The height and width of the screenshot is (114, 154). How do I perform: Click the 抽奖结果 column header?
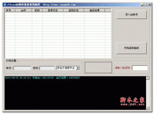pos(94,10)
